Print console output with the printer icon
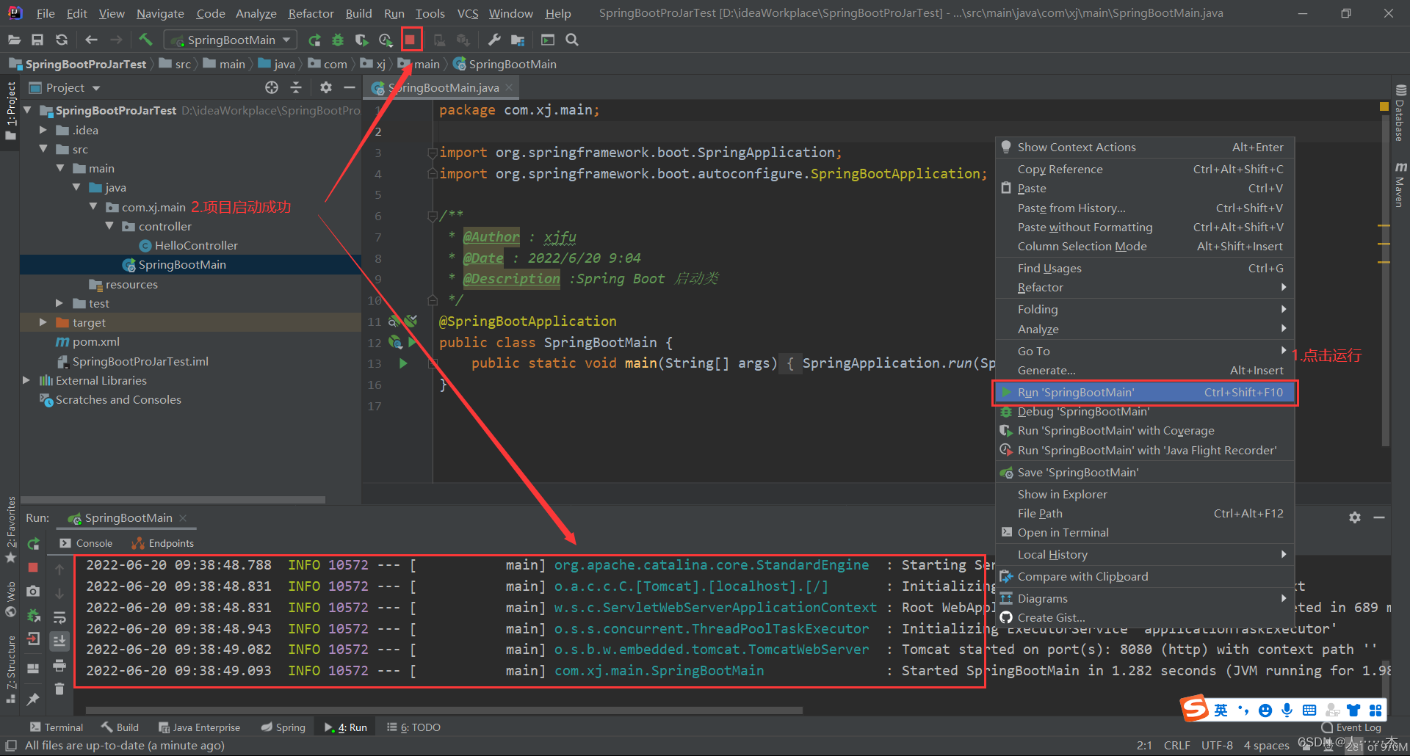The height and width of the screenshot is (756, 1410). coord(59,665)
